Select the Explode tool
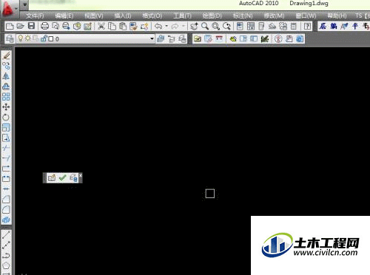 7,220
